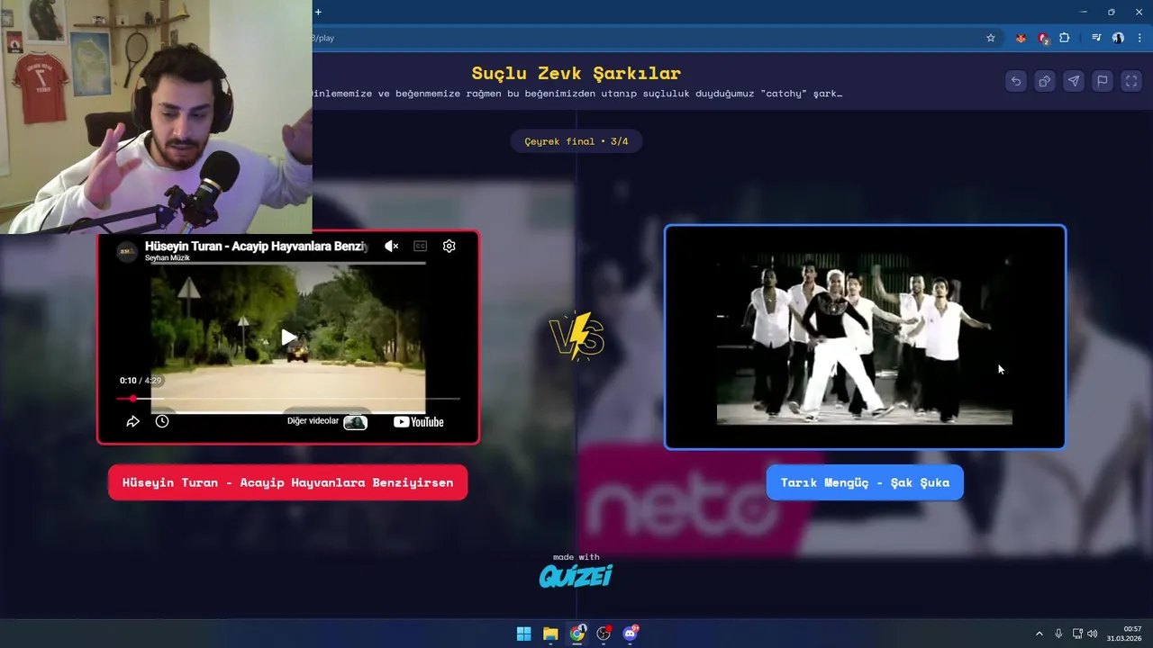Image resolution: width=1153 pixels, height=648 pixels.
Task: Open the Windows Start menu
Action: (x=523, y=634)
